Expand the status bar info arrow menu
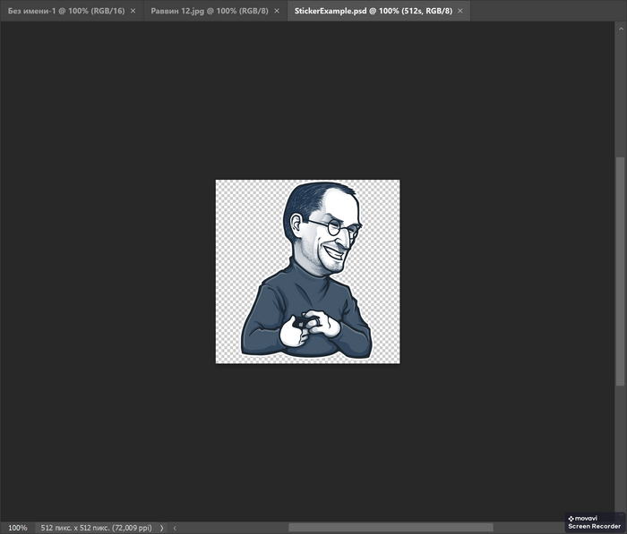The image size is (627, 534). point(161,528)
